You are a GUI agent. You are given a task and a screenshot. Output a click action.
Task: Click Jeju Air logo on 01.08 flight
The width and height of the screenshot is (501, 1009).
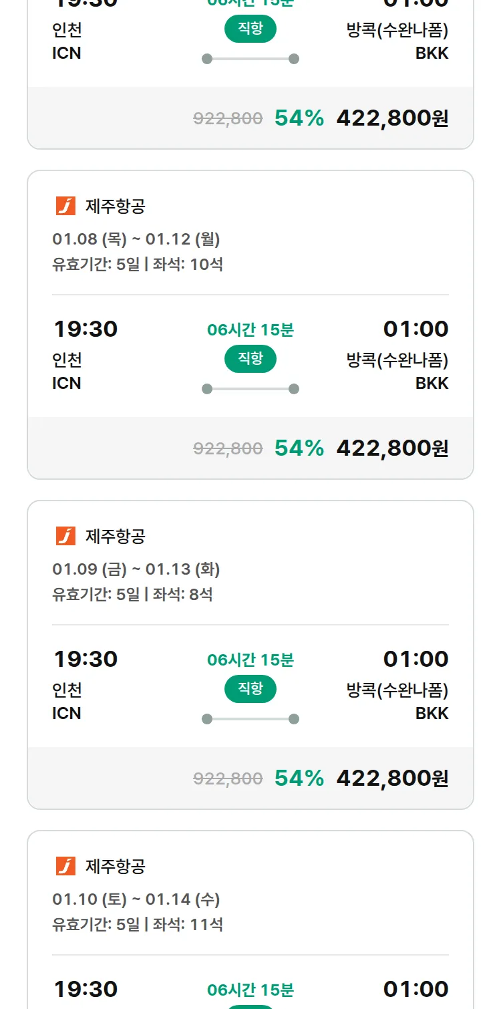[65, 206]
